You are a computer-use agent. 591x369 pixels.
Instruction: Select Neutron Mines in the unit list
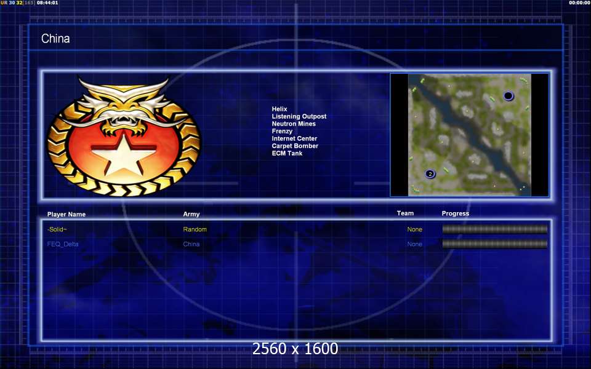tap(294, 124)
